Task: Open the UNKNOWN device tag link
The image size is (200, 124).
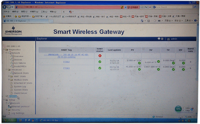Action: pos(66,56)
